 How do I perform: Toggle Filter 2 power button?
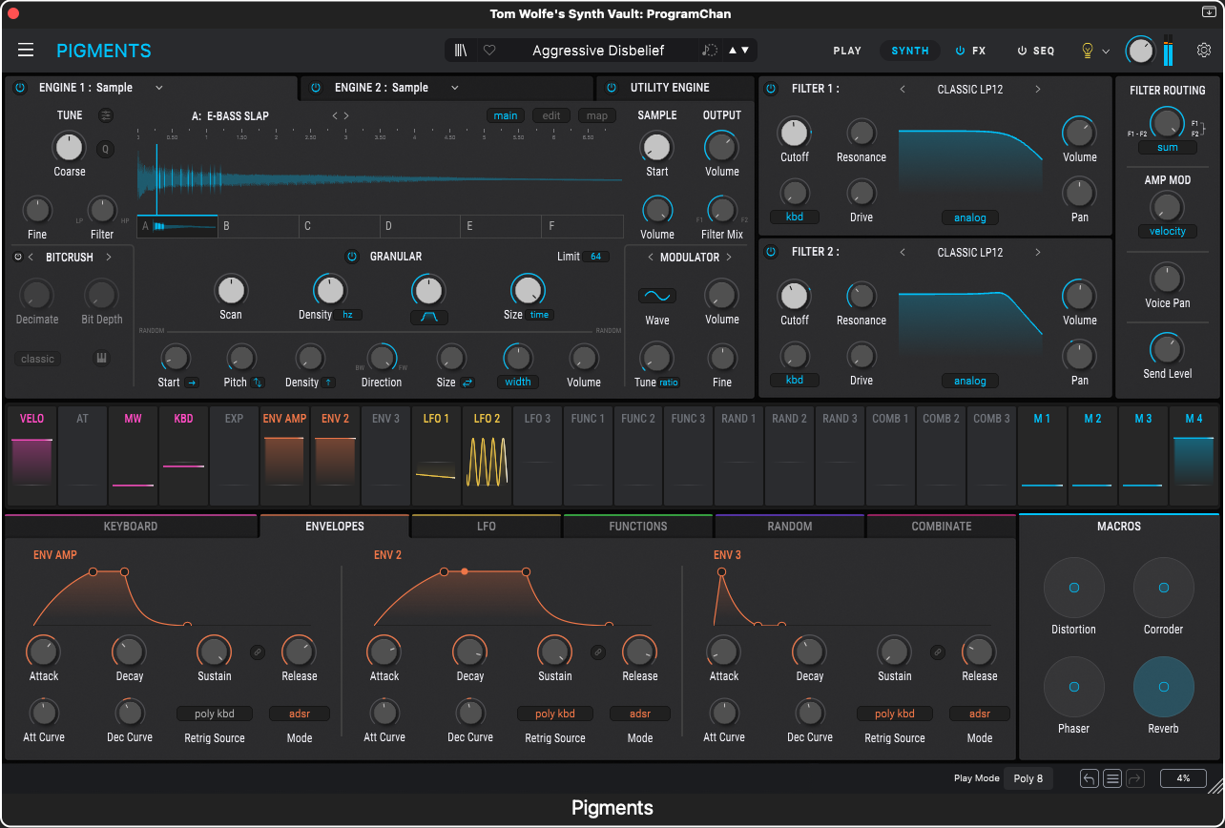(772, 252)
